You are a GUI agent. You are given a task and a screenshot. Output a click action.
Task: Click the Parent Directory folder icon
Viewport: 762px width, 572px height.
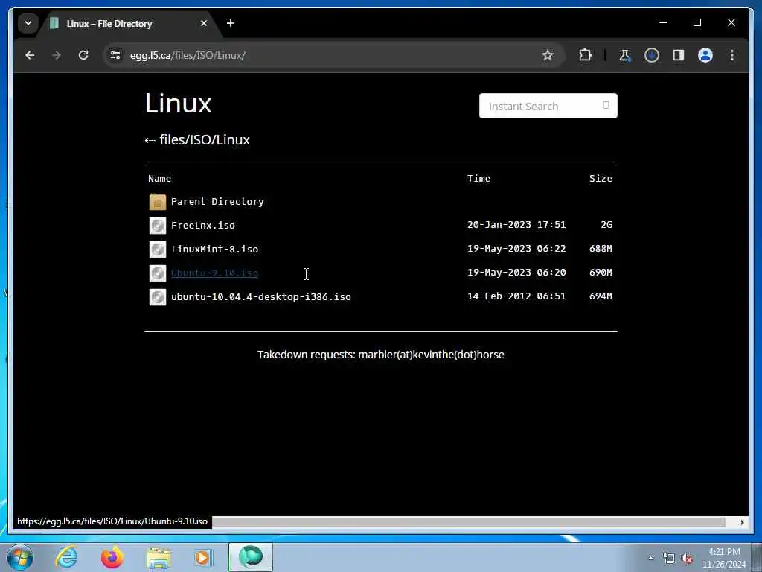point(158,202)
